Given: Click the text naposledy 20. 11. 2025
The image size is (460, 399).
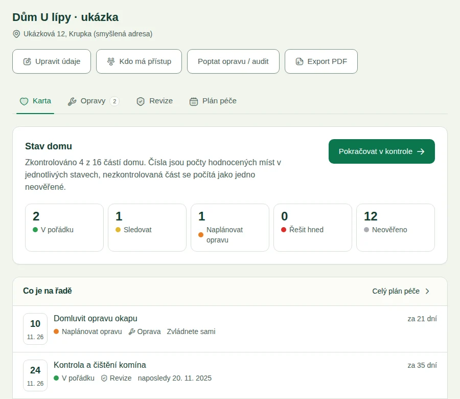Looking at the screenshot, I should point(175,378).
